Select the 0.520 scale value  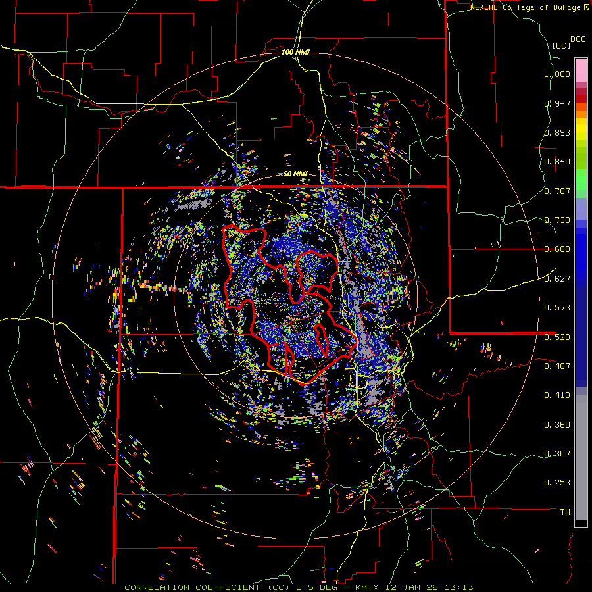click(557, 337)
